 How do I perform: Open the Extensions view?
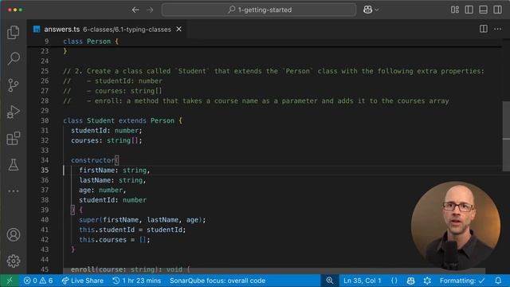[x=14, y=138]
